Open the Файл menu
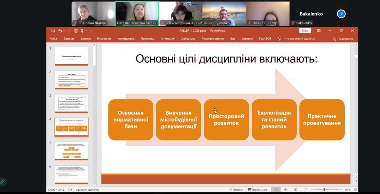The height and width of the screenshot is (194, 380). (x=54, y=39)
